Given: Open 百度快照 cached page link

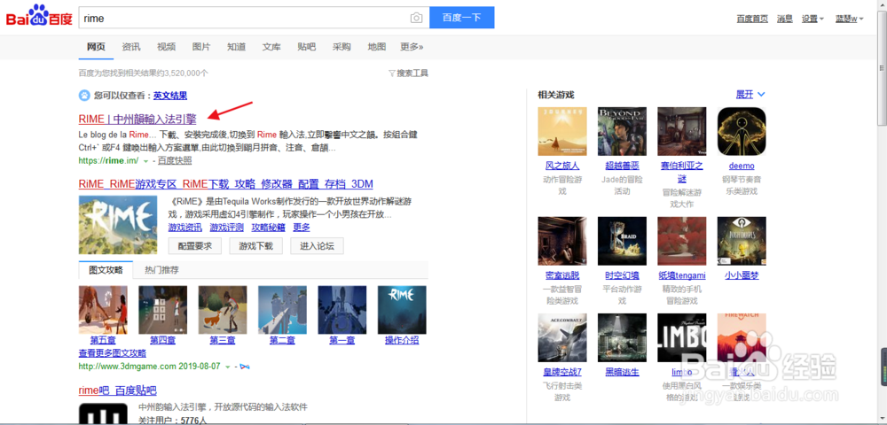Looking at the screenshot, I should coord(175,161).
